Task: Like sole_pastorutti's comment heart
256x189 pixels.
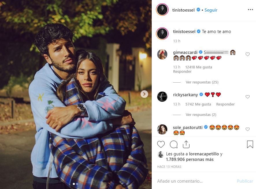Action: point(248,129)
